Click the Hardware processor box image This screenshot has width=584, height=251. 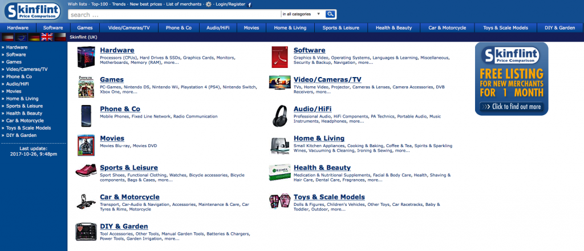[x=86, y=57]
